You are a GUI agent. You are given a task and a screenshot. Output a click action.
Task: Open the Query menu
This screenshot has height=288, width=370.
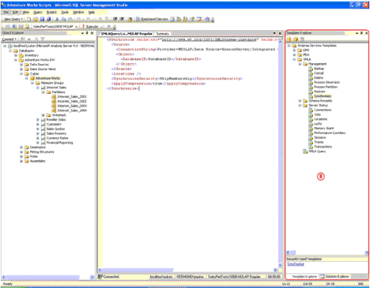(38, 12)
